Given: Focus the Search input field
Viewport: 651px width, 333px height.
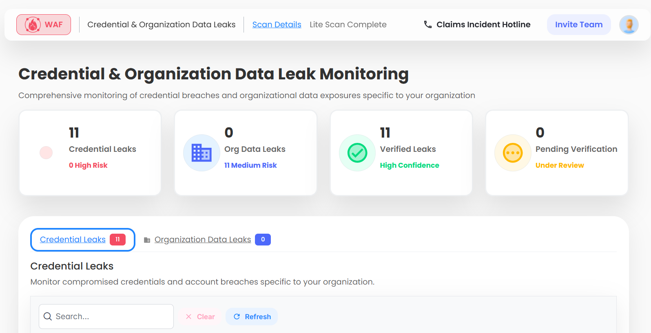Looking at the screenshot, I should [x=106, y=316].
